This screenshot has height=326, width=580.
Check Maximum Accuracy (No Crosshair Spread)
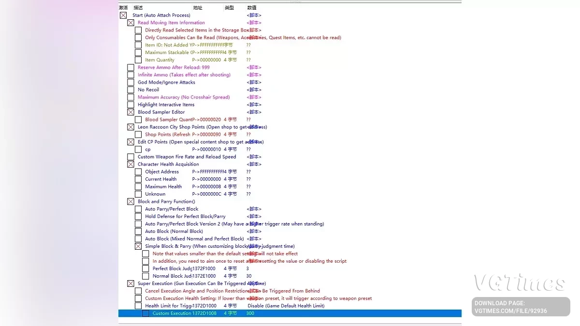coord(130,97)
